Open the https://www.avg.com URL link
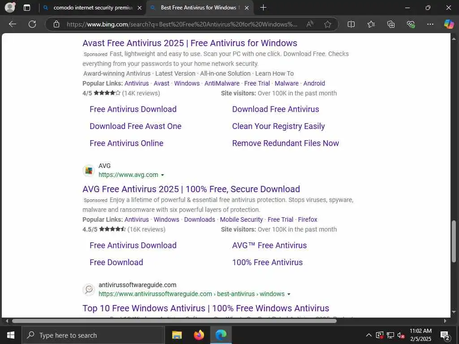This screenshot has height=344, width=459. [128, 175]
